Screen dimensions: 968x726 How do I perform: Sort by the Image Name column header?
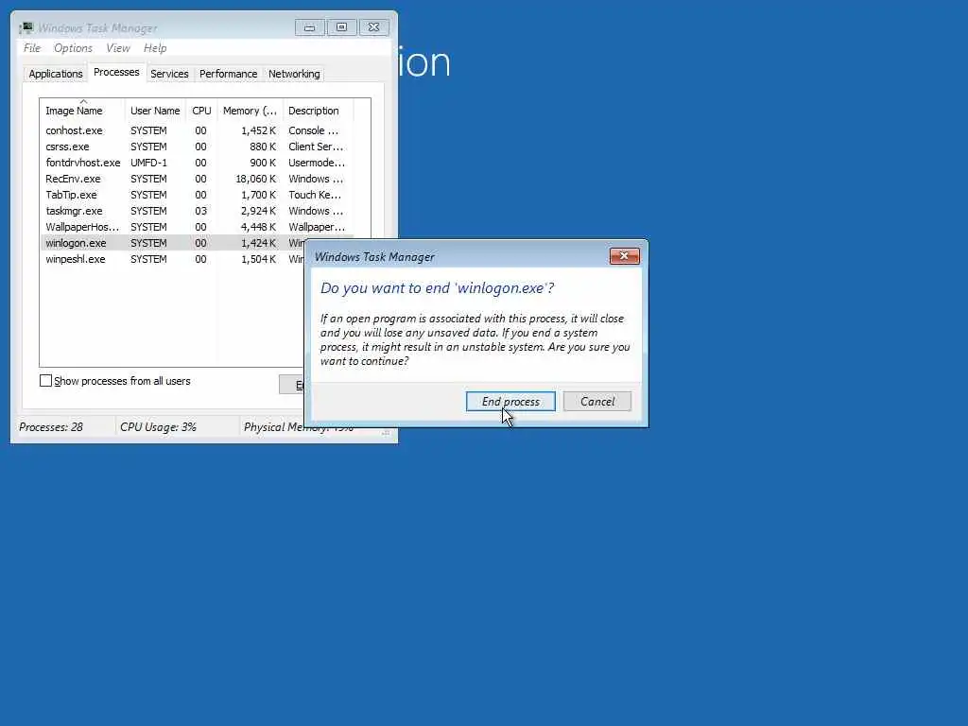pyautogui.click(x=82, y=111)
